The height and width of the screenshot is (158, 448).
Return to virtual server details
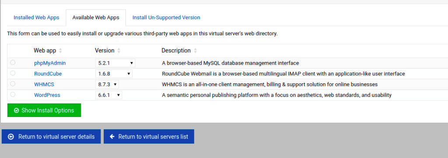pyautogui.click(x=51, y=137)
